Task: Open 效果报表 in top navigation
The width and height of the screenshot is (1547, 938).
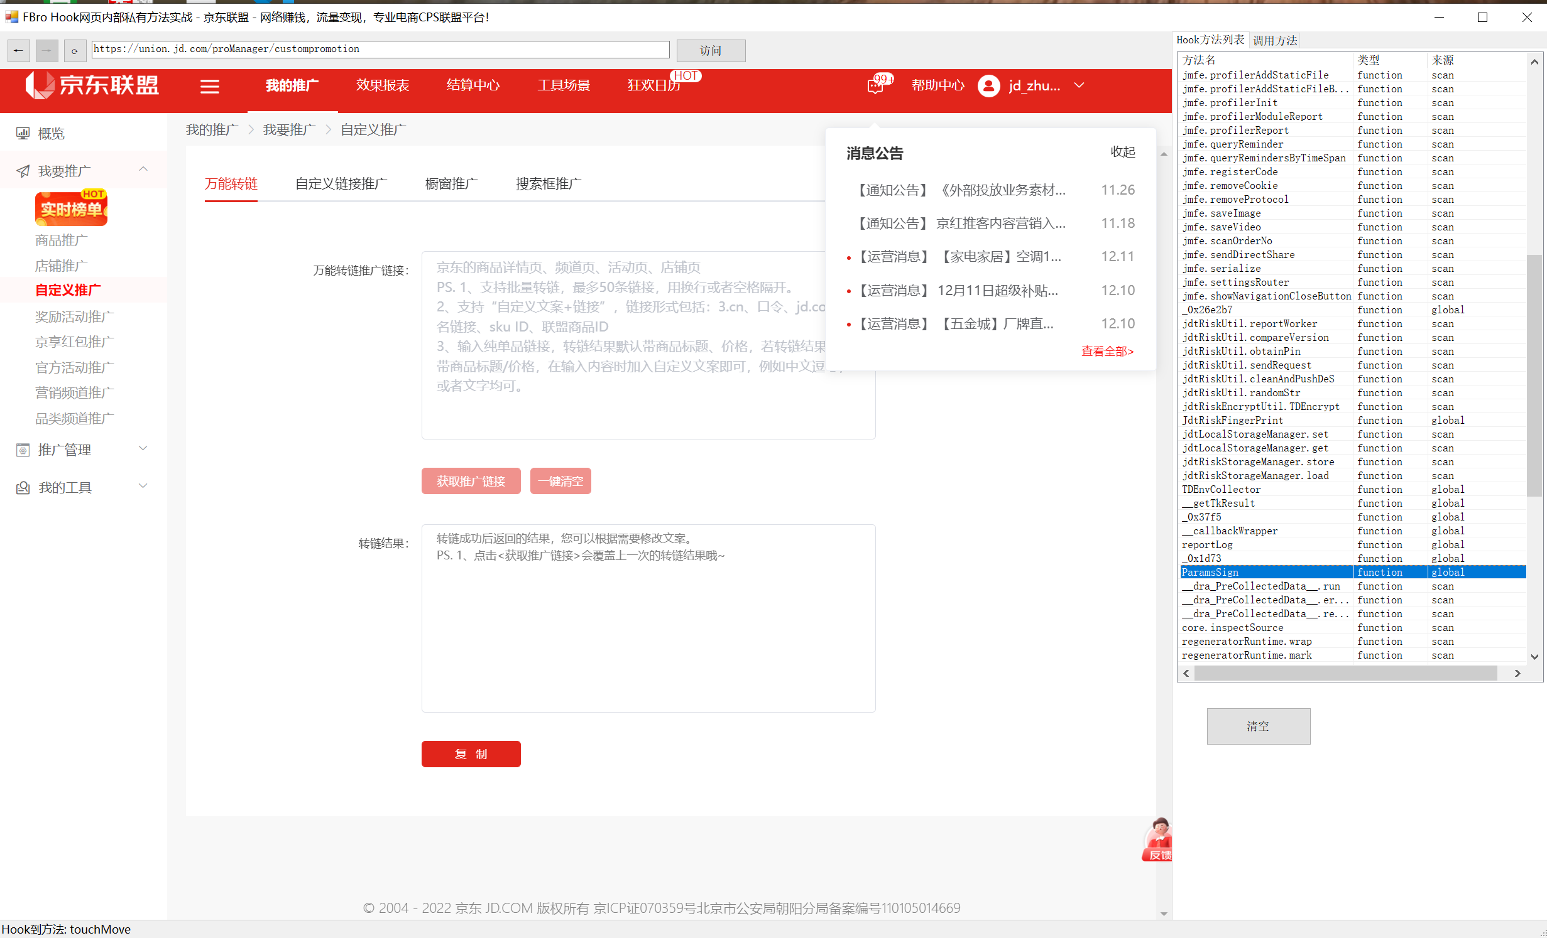Action: pos(383,85)
